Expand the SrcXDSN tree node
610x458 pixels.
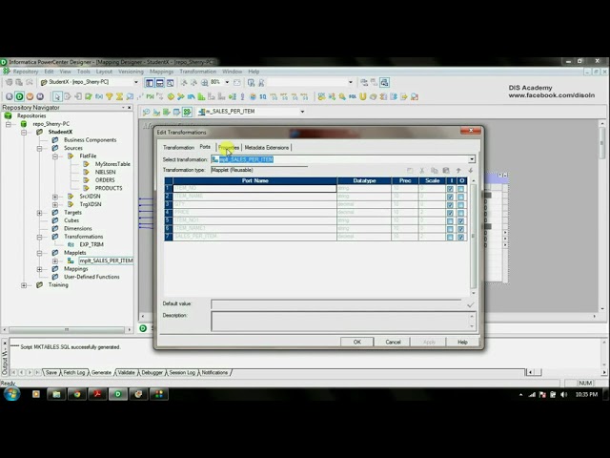tap(55, 197)
